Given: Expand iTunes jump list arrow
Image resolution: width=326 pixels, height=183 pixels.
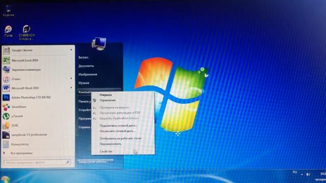Looking at the screenshot, I should click(71, 78).
